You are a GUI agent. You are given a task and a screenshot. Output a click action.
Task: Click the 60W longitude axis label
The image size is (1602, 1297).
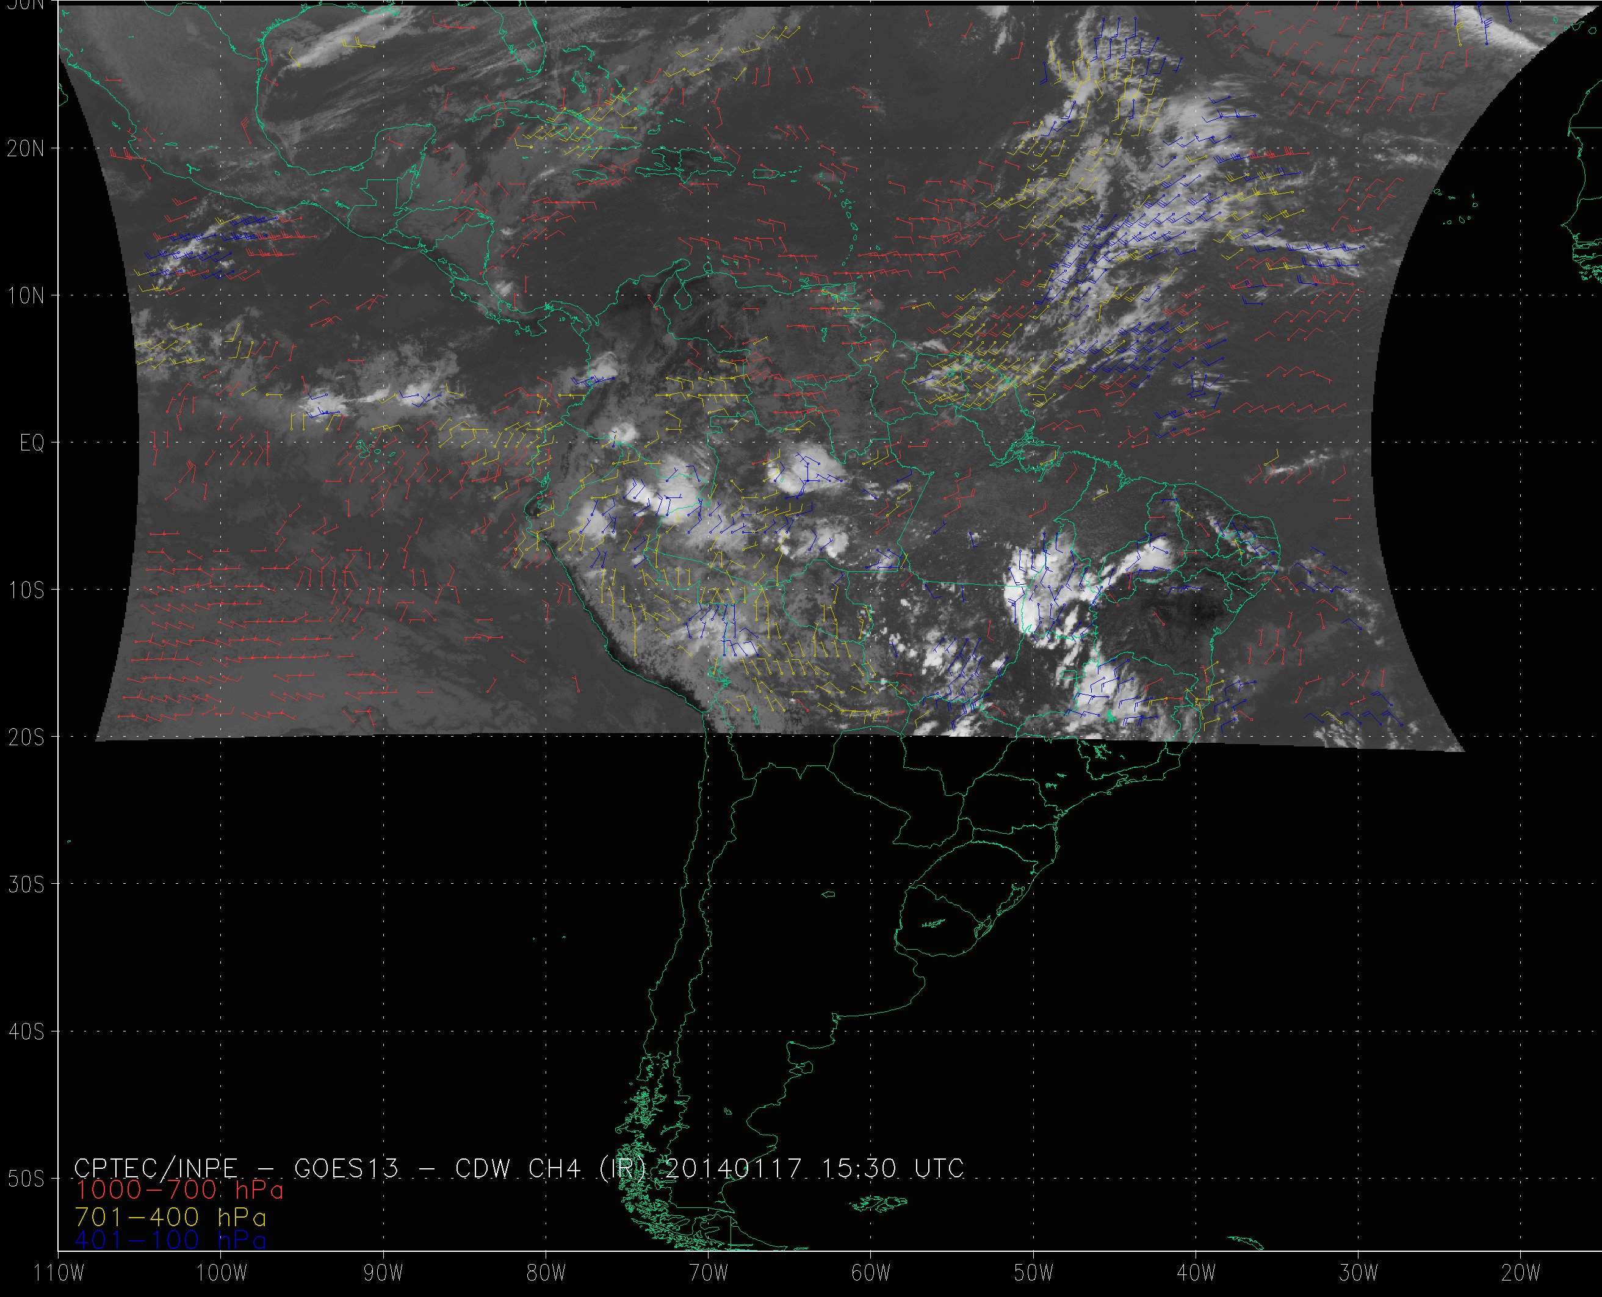click(x=871, y=1273)
